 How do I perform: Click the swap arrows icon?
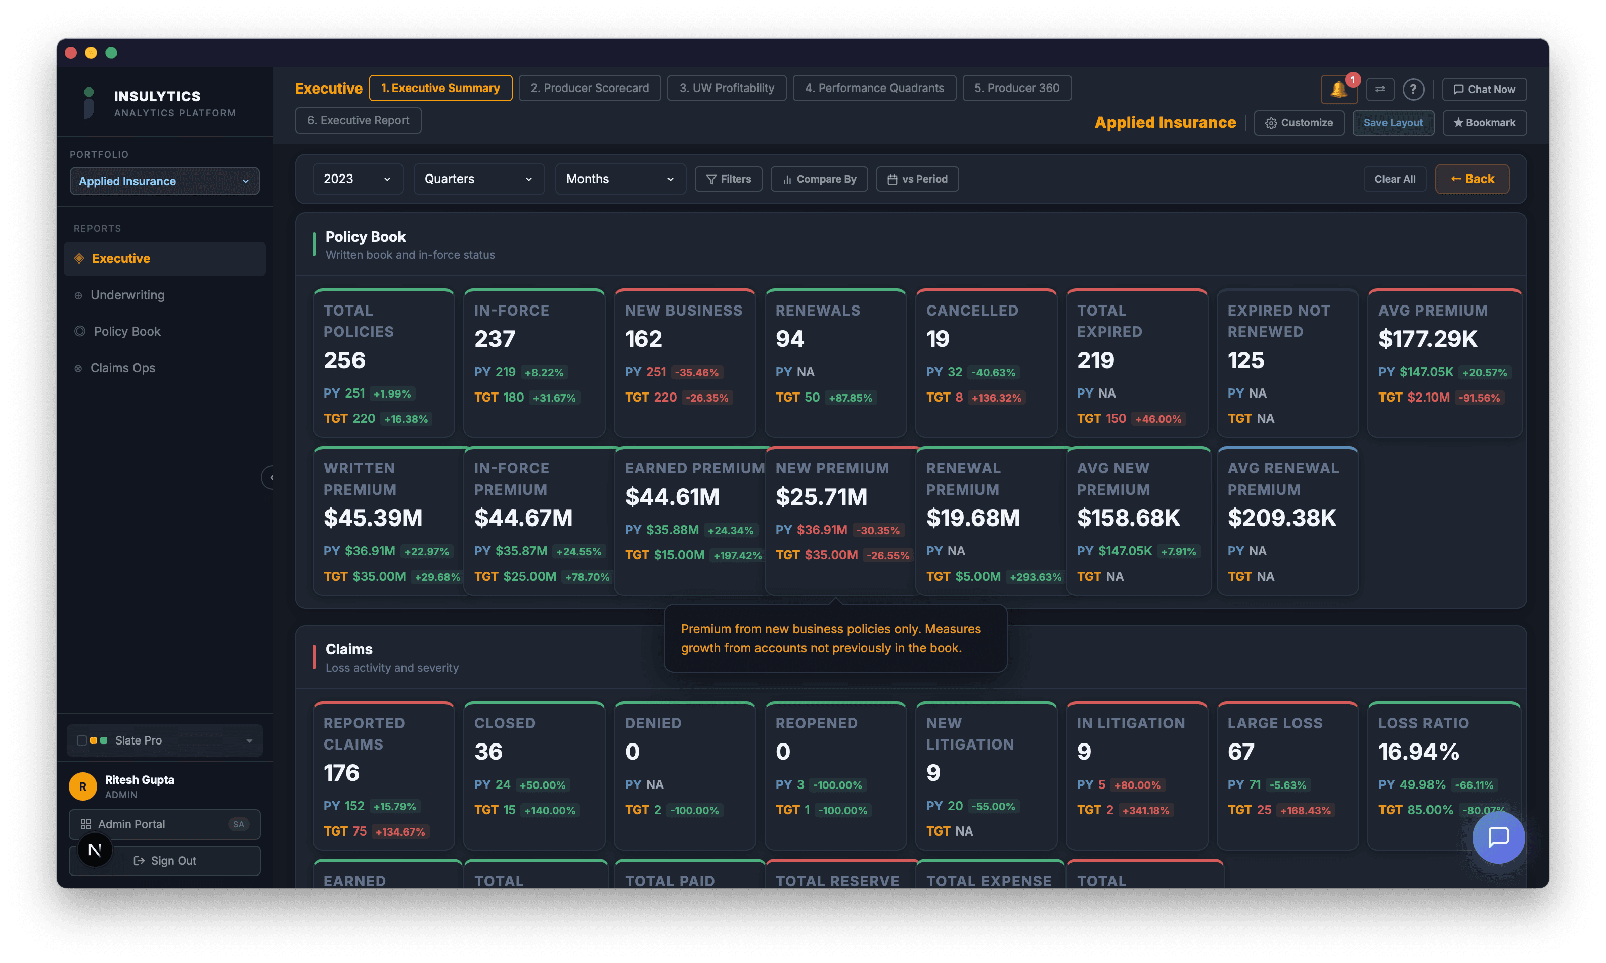(x=1379, y=89)
